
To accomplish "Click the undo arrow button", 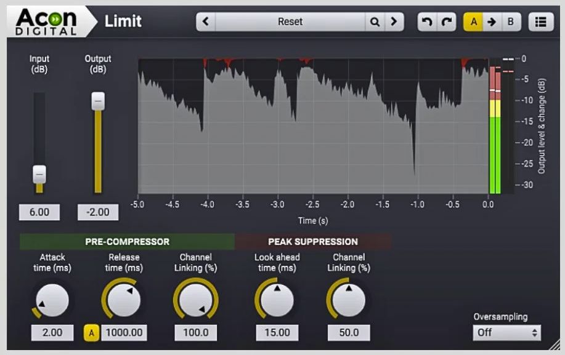I will pyautogui.click(x=426, y=22).
